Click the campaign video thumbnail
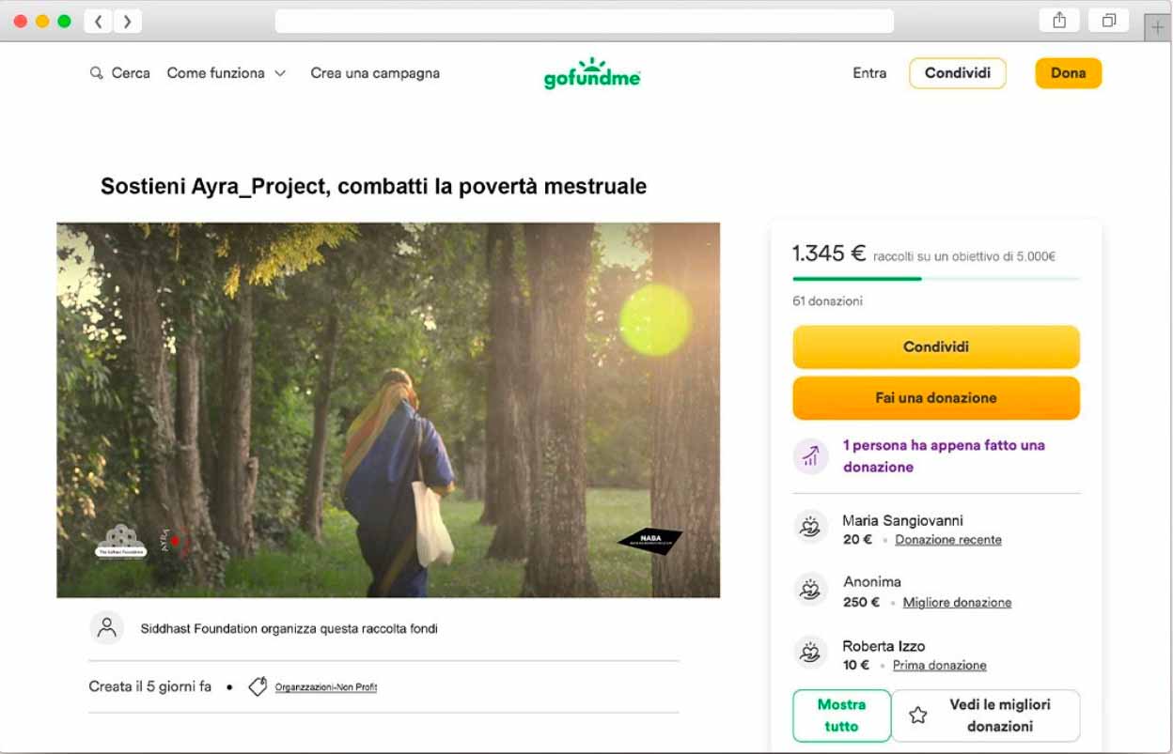 [388, 409]
